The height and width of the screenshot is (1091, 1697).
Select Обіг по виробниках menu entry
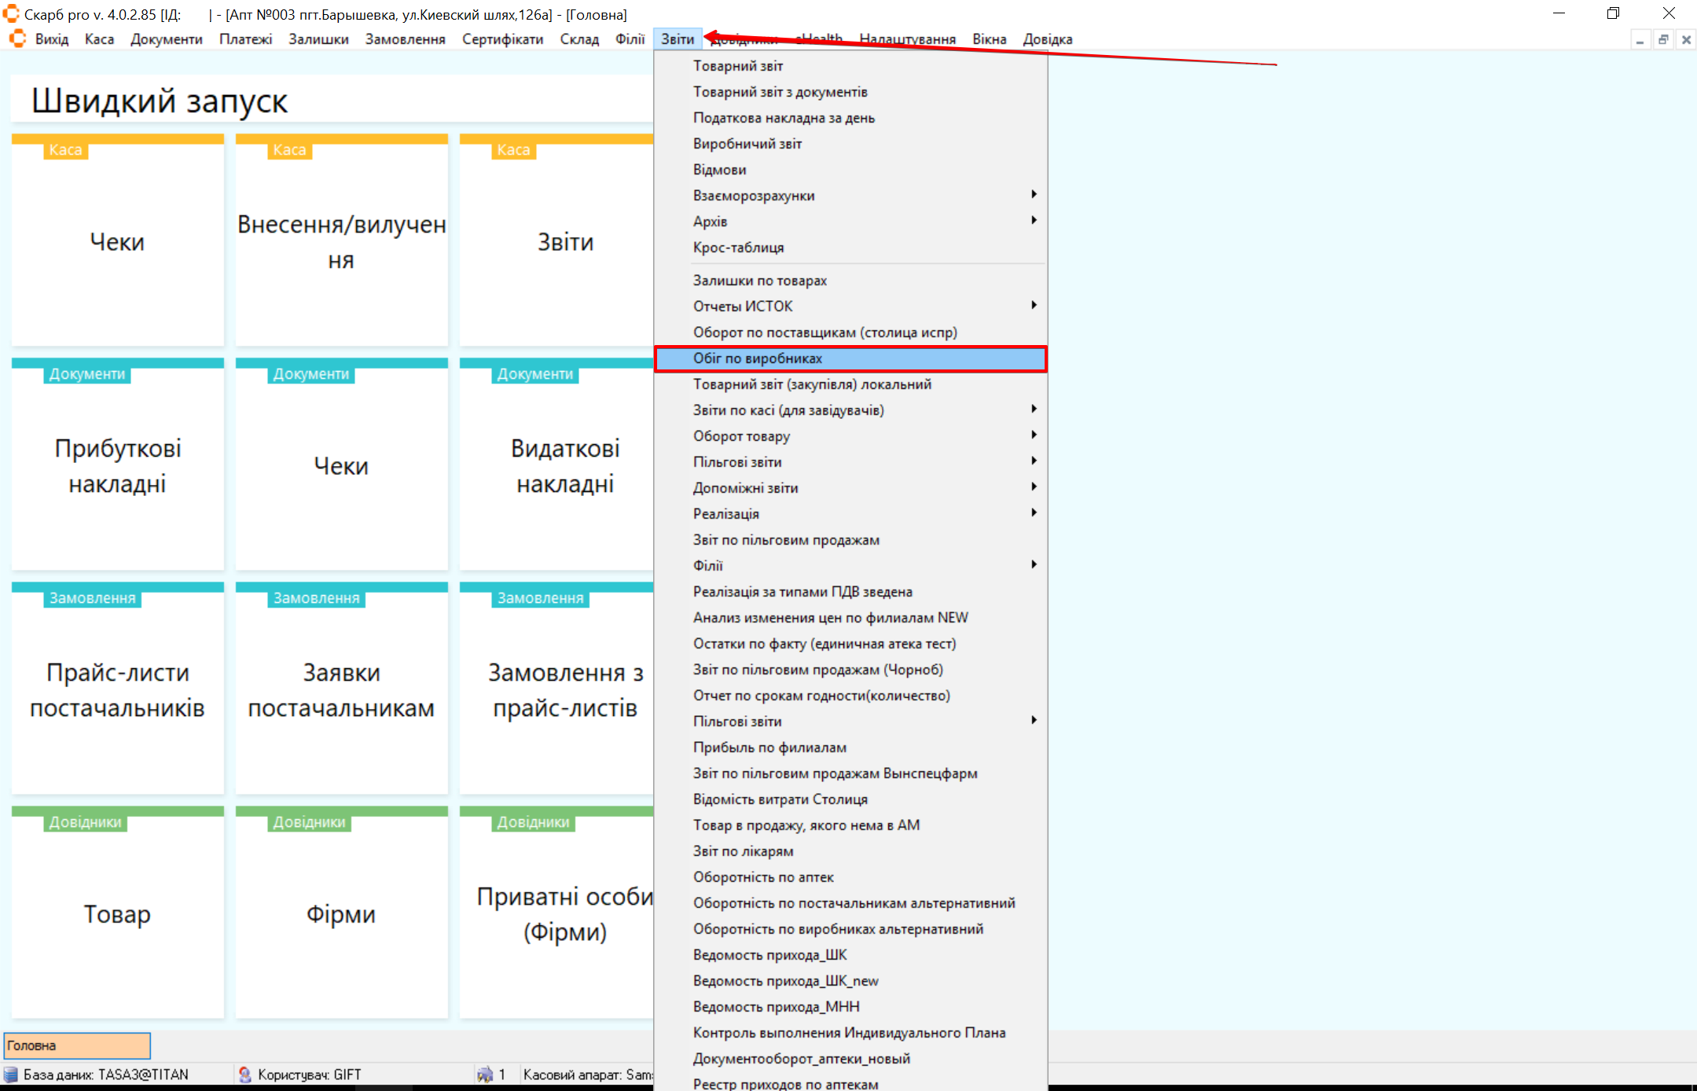758,358
